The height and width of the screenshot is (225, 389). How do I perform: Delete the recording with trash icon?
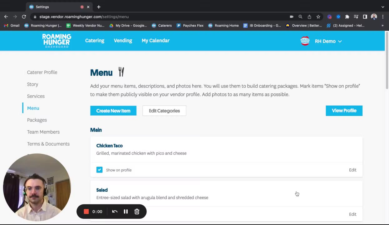pyautogui.click(x=137, y=212)
